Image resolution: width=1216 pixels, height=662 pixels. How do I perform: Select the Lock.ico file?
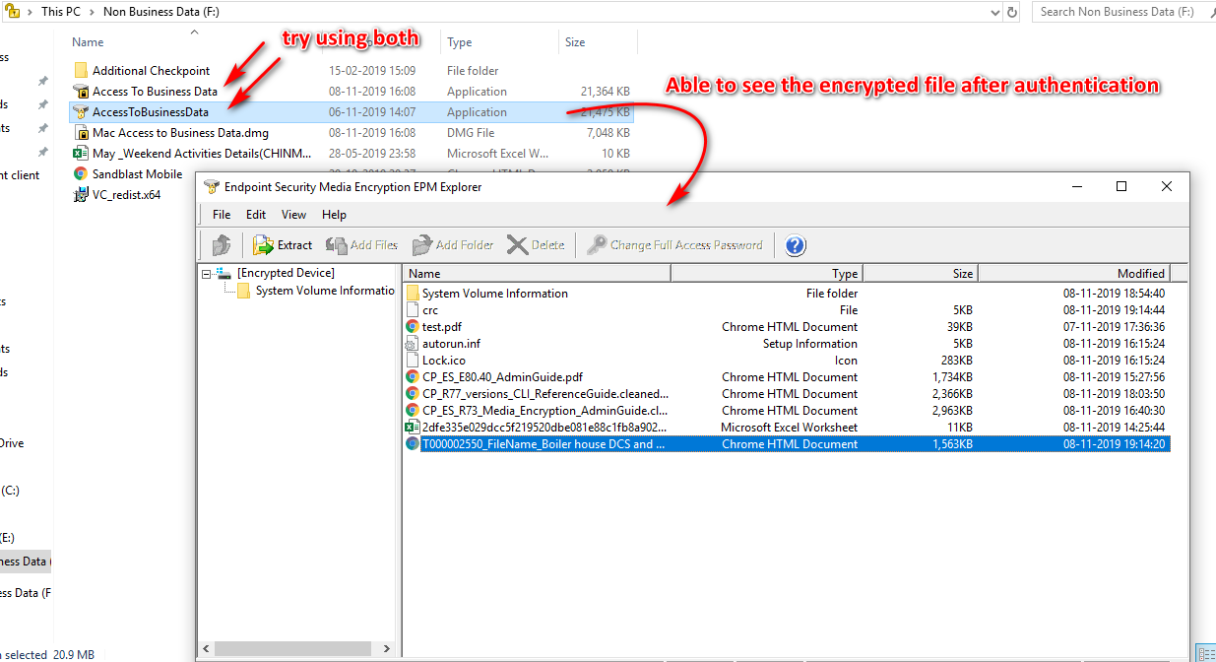pyautogui.click(x=444, y=361)
